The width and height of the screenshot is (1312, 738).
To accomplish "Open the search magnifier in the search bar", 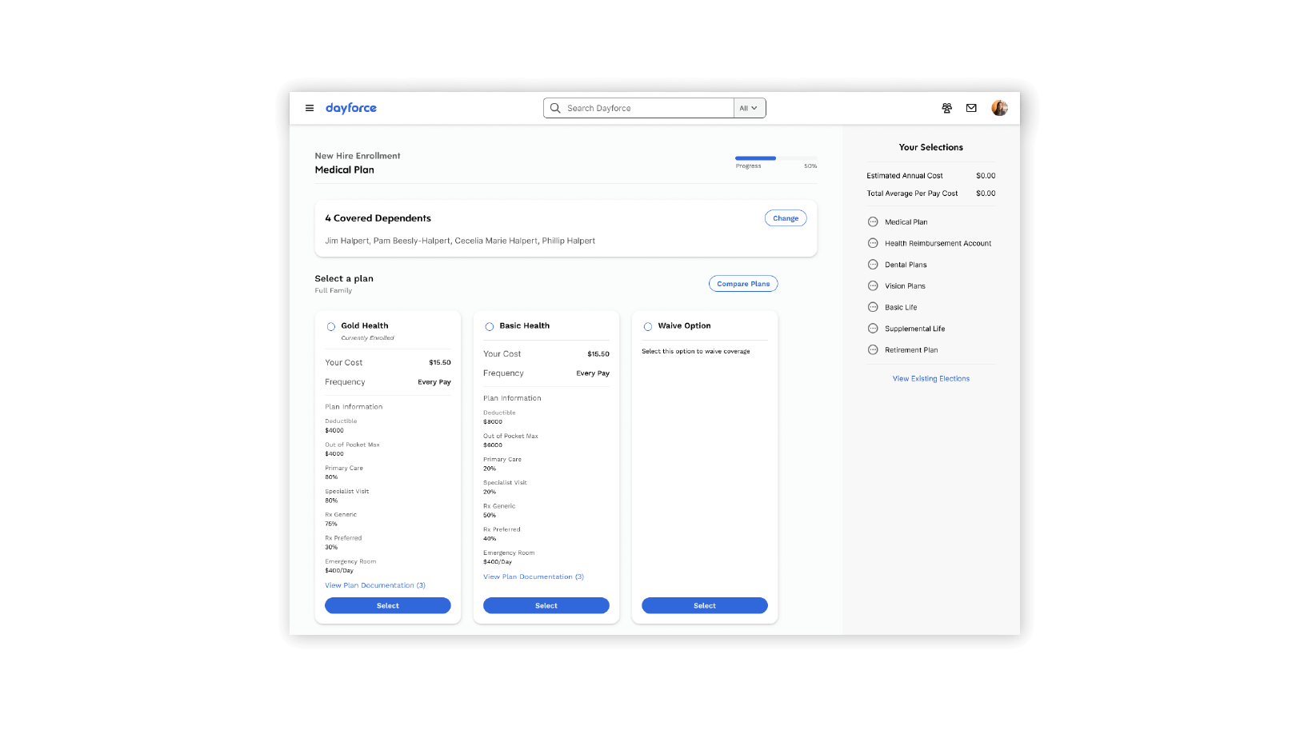I will coord(554,107).
